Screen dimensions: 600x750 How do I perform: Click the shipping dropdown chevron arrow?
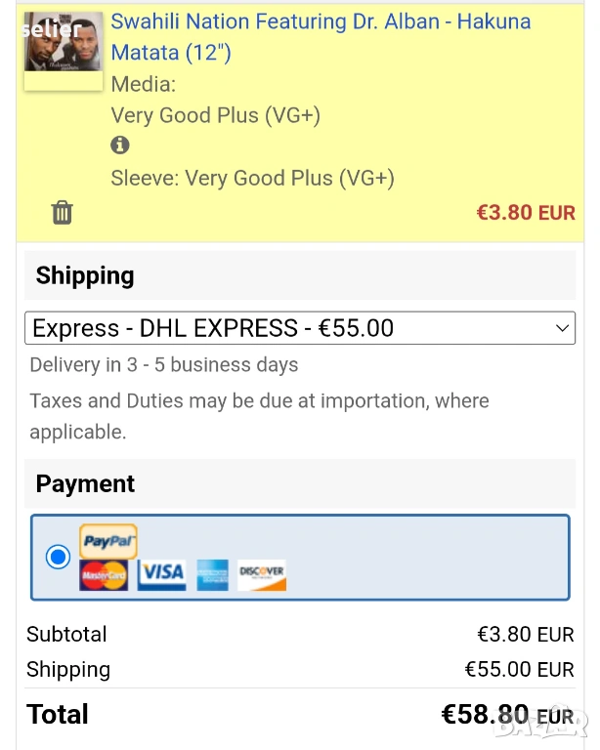point(562,328)
